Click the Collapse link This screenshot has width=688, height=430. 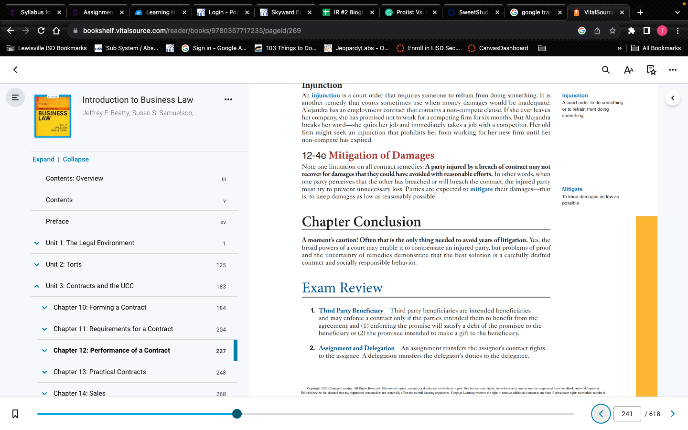(76, 160)
